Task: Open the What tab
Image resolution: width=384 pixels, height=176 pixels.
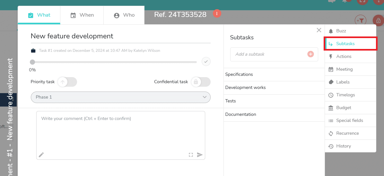Action: (x=39, y=15)
